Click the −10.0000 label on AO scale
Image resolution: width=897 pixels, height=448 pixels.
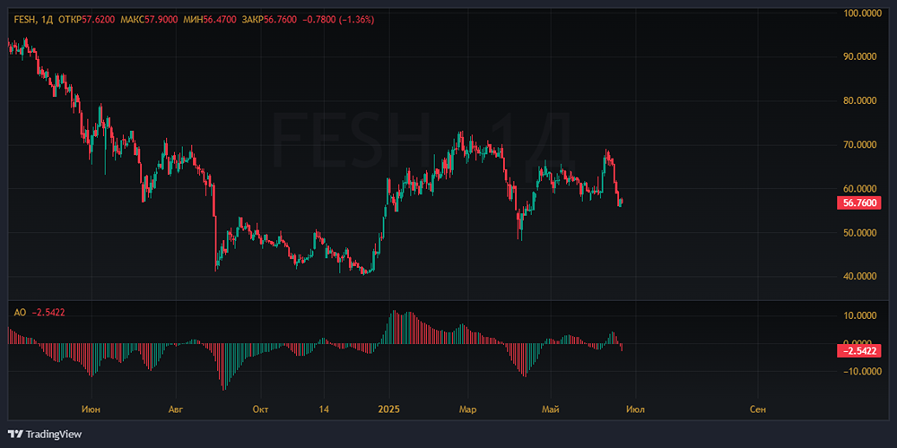tap(859, 372)
